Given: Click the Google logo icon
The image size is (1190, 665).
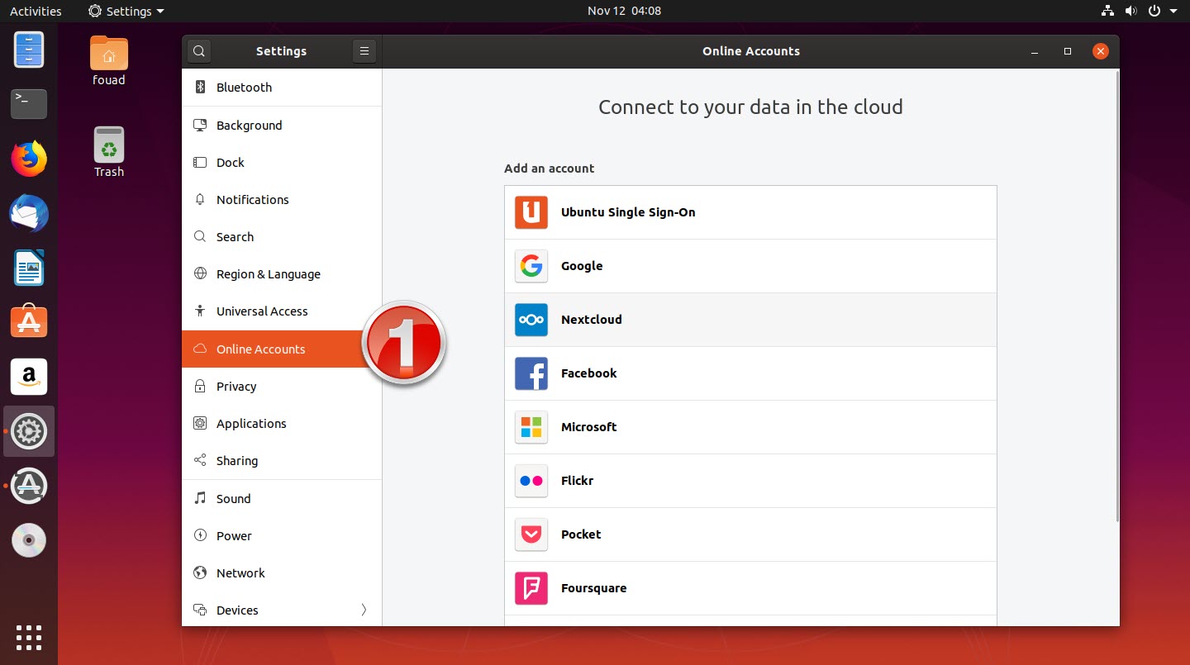Looking at the screenshot, I should coord(531,266).
